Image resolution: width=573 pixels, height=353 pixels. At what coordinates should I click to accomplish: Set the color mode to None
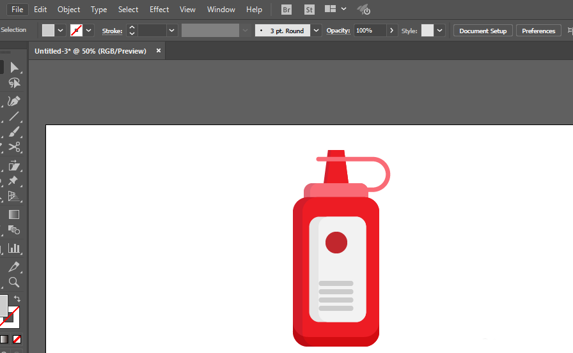coord(17,339)
